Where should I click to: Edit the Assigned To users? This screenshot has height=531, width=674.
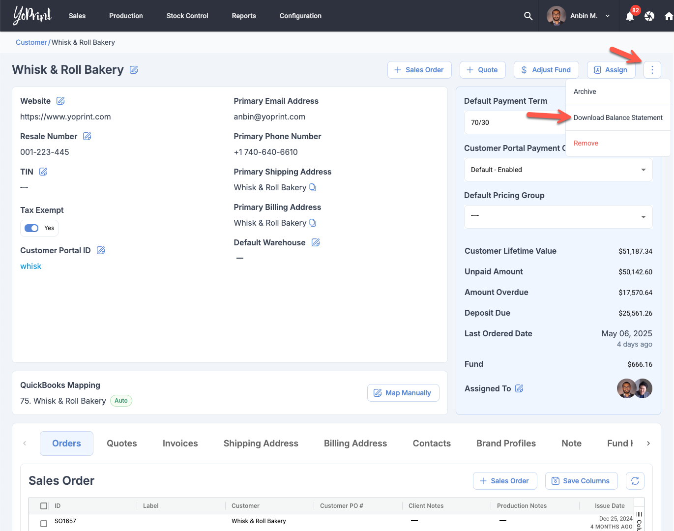519,388
